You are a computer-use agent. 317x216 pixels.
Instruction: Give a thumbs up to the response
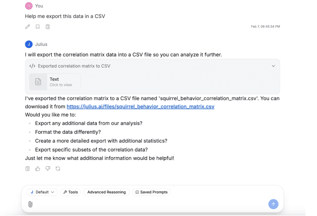(37, 169)
